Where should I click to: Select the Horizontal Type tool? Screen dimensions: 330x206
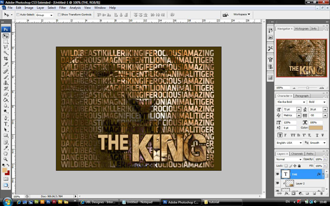[x=5, y=124]
